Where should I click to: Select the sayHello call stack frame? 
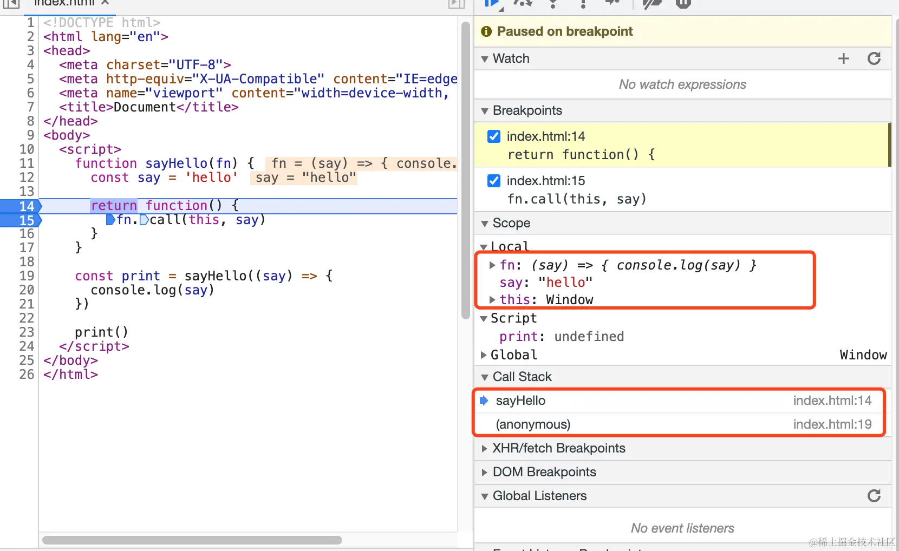click(682, 401)
